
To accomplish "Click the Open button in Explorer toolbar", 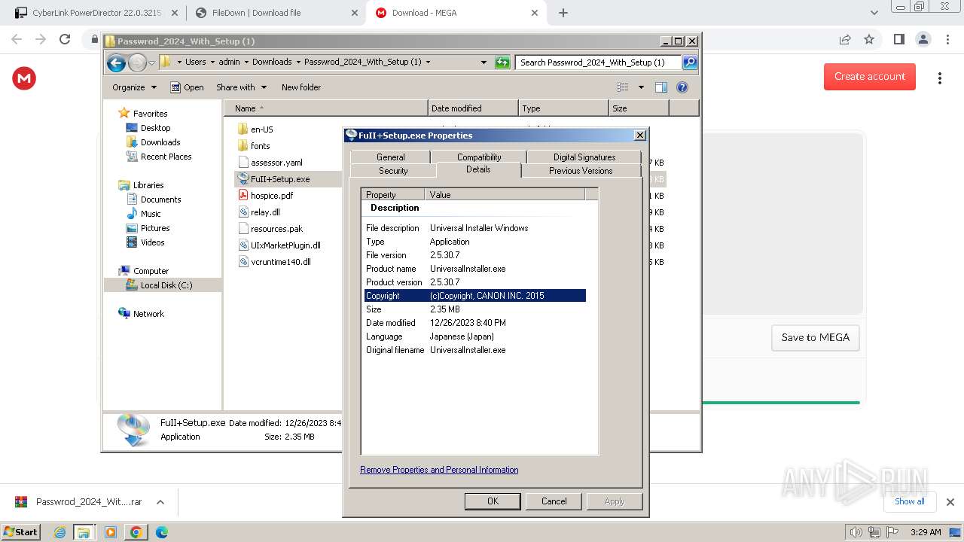I will coord(187,87).
